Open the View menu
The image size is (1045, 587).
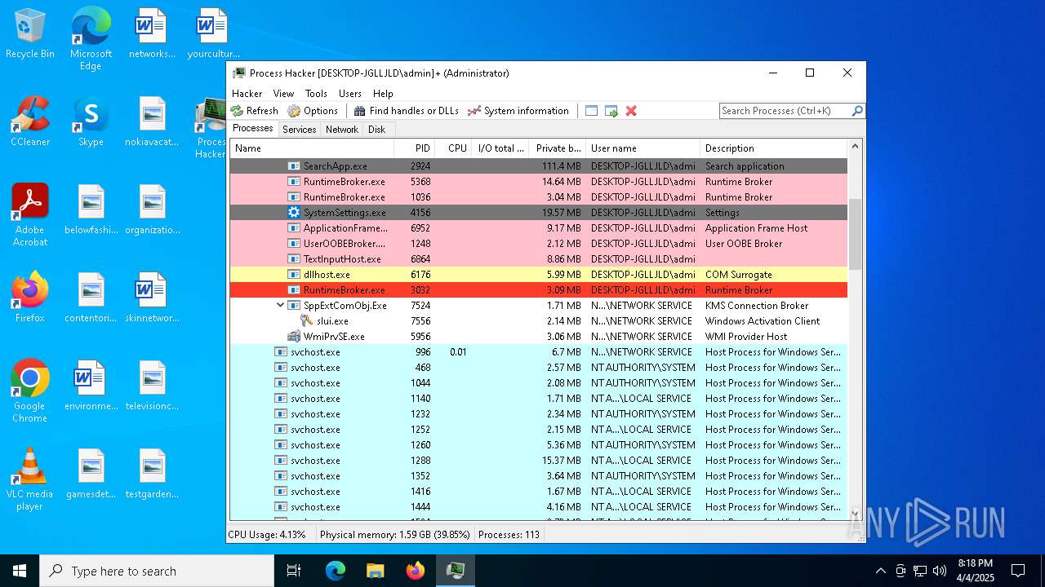(283, 94)
